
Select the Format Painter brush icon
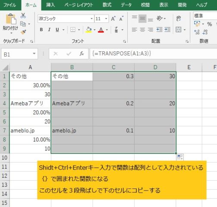[23, 32]
